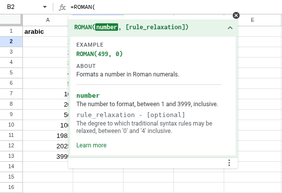282x193 pixels.
Task: Select row 8 header
Action: coord(11,104)
